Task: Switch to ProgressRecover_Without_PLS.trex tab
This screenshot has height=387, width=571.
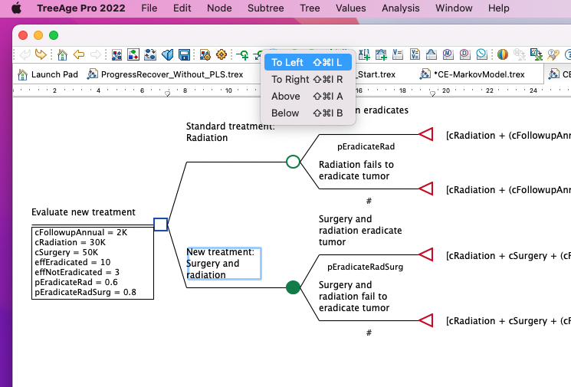Action: [x=165, y=74]
